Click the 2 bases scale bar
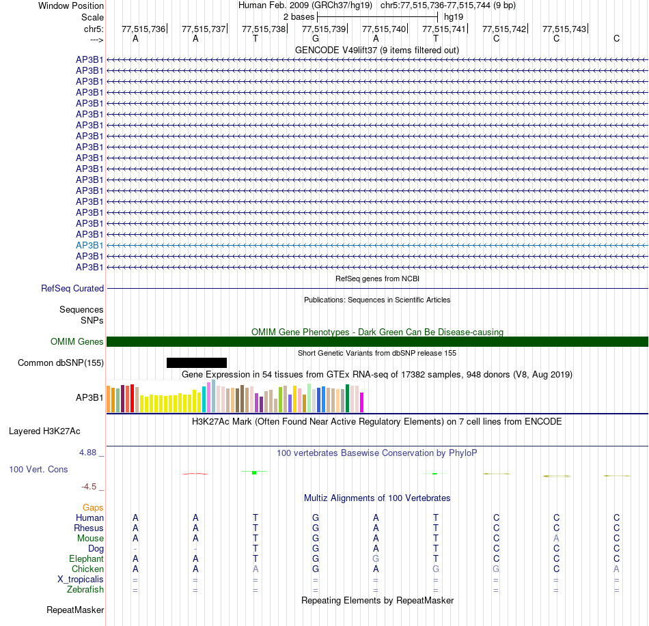Viewport: 649px width, 626px height. pyautogui.click(x=377, y=17)
